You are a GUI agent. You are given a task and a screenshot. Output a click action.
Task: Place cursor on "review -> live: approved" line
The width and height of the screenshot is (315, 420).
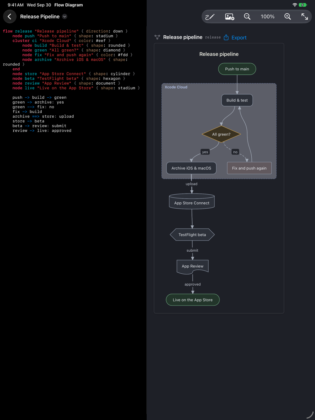(x=42, y=131)
